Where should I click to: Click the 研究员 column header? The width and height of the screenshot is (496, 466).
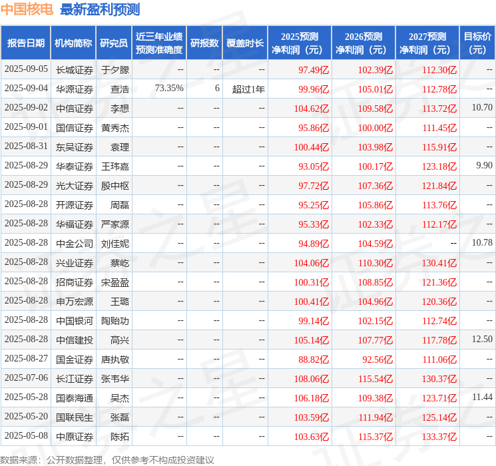[114, 43]
